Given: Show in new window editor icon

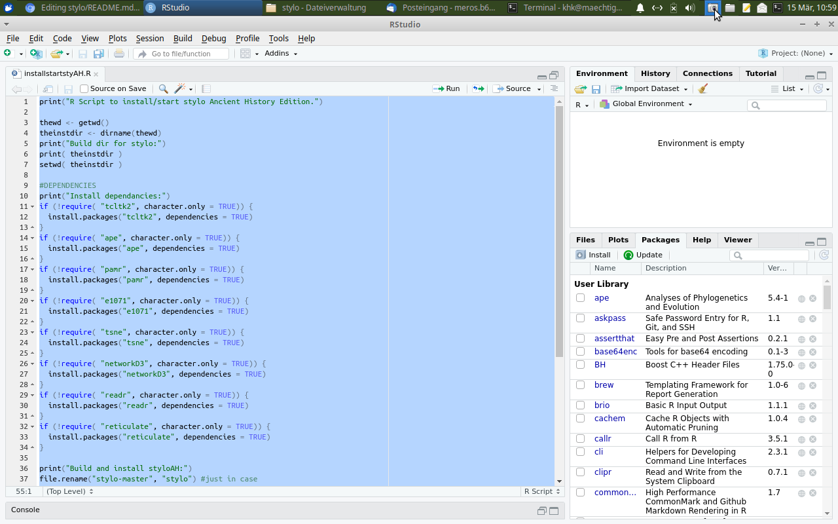Looking at the screenshot, I should [x=48, y=89].
